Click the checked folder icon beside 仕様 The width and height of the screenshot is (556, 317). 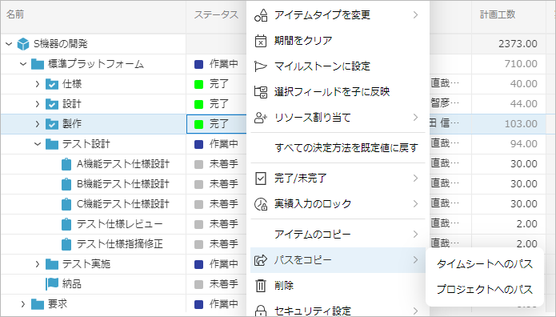point(52,84)
